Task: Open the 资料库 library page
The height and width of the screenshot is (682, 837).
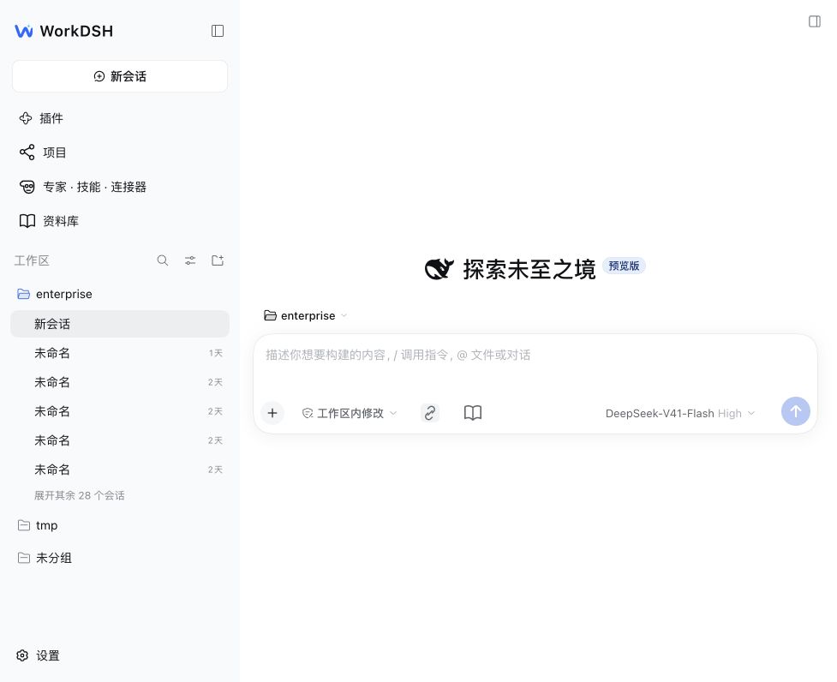Action: 49,221
